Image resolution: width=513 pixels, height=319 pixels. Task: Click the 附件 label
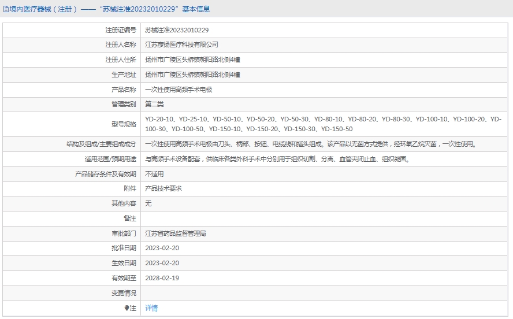[130, 189]
